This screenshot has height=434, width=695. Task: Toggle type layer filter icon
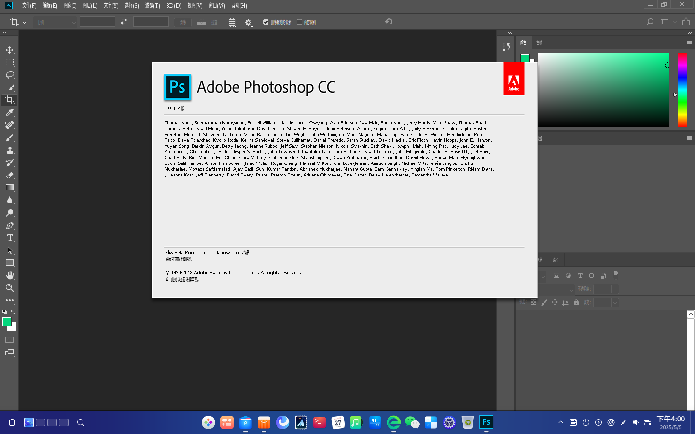coord(580,275)
